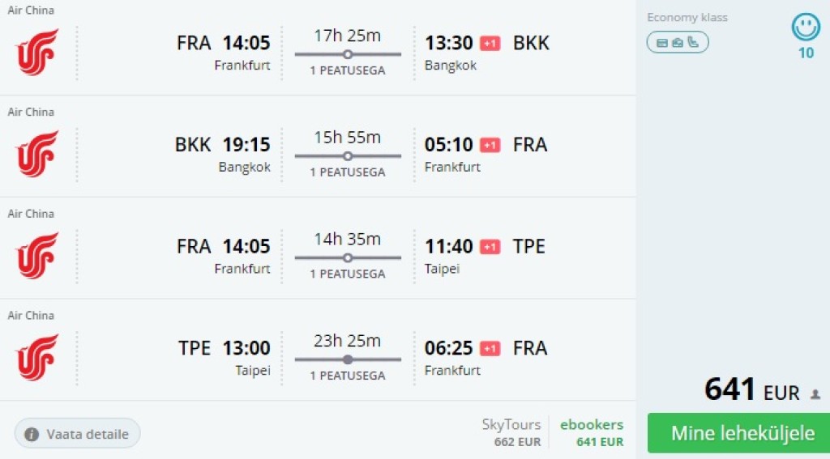
Task: Click stopover marker on 23h 25m flight line
Action: click(x=348, y=359)
